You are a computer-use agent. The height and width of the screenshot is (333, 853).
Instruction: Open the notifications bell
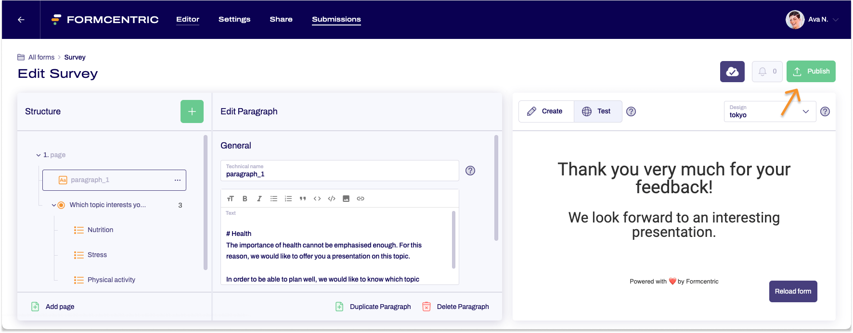767,72
